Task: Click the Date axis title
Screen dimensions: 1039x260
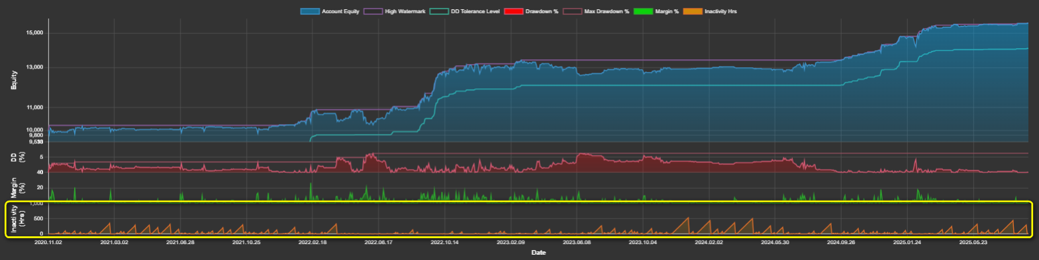Action: (538, 253)
